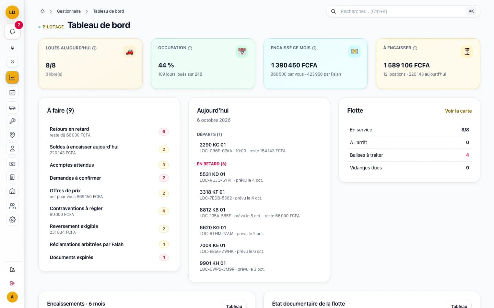The image size is (494, 308).
Task: Open Soldes à encaisser aujourd'hui task
Action: (109, 150)
